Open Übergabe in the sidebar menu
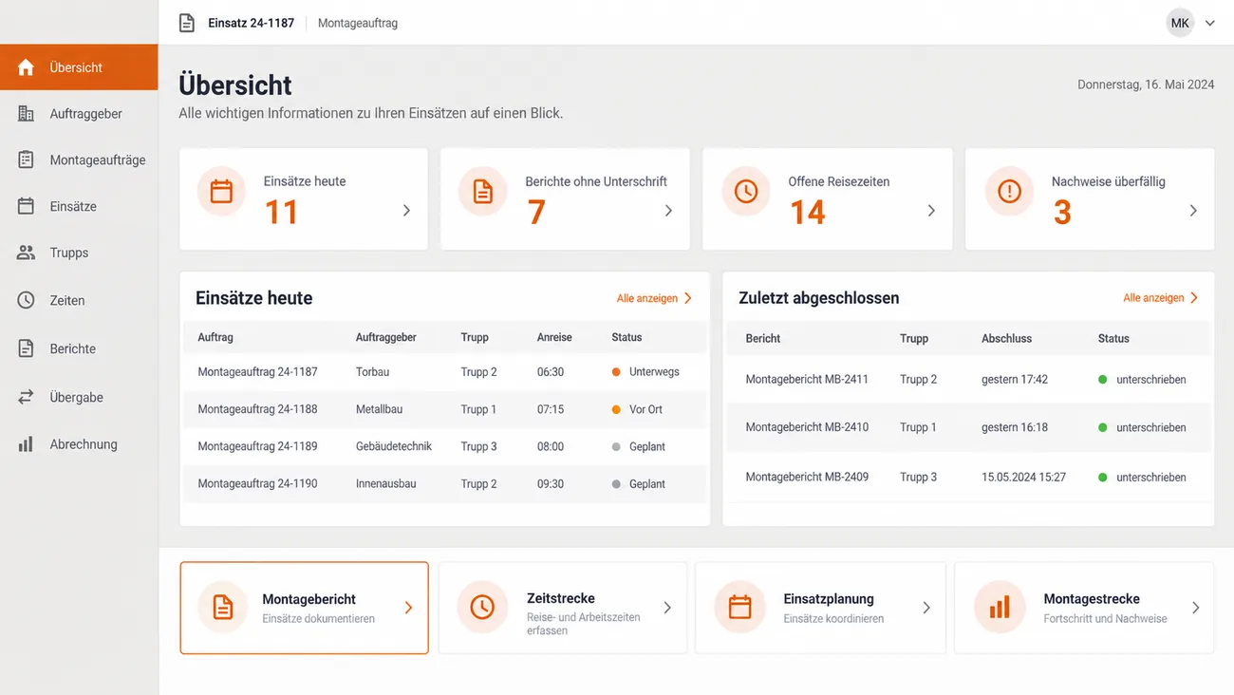 [79, 397]
